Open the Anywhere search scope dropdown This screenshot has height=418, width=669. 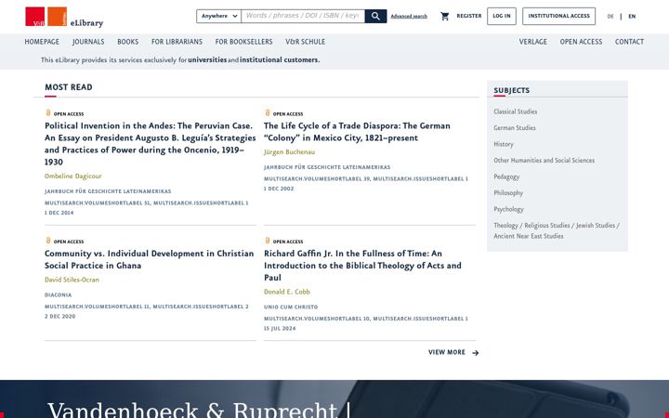(219, 16)
